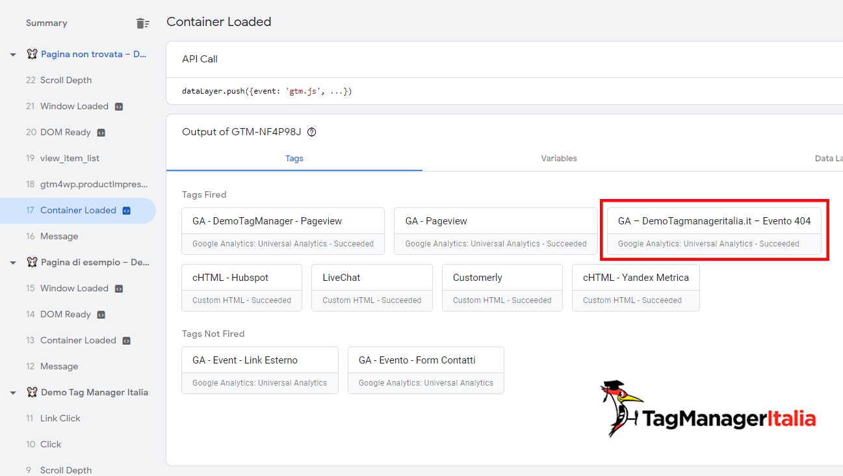Click the code icon next to 21 Window Loaded
The height and width of the screenshot is (476, 843).
pyautogui.click(x=119, y=106)
